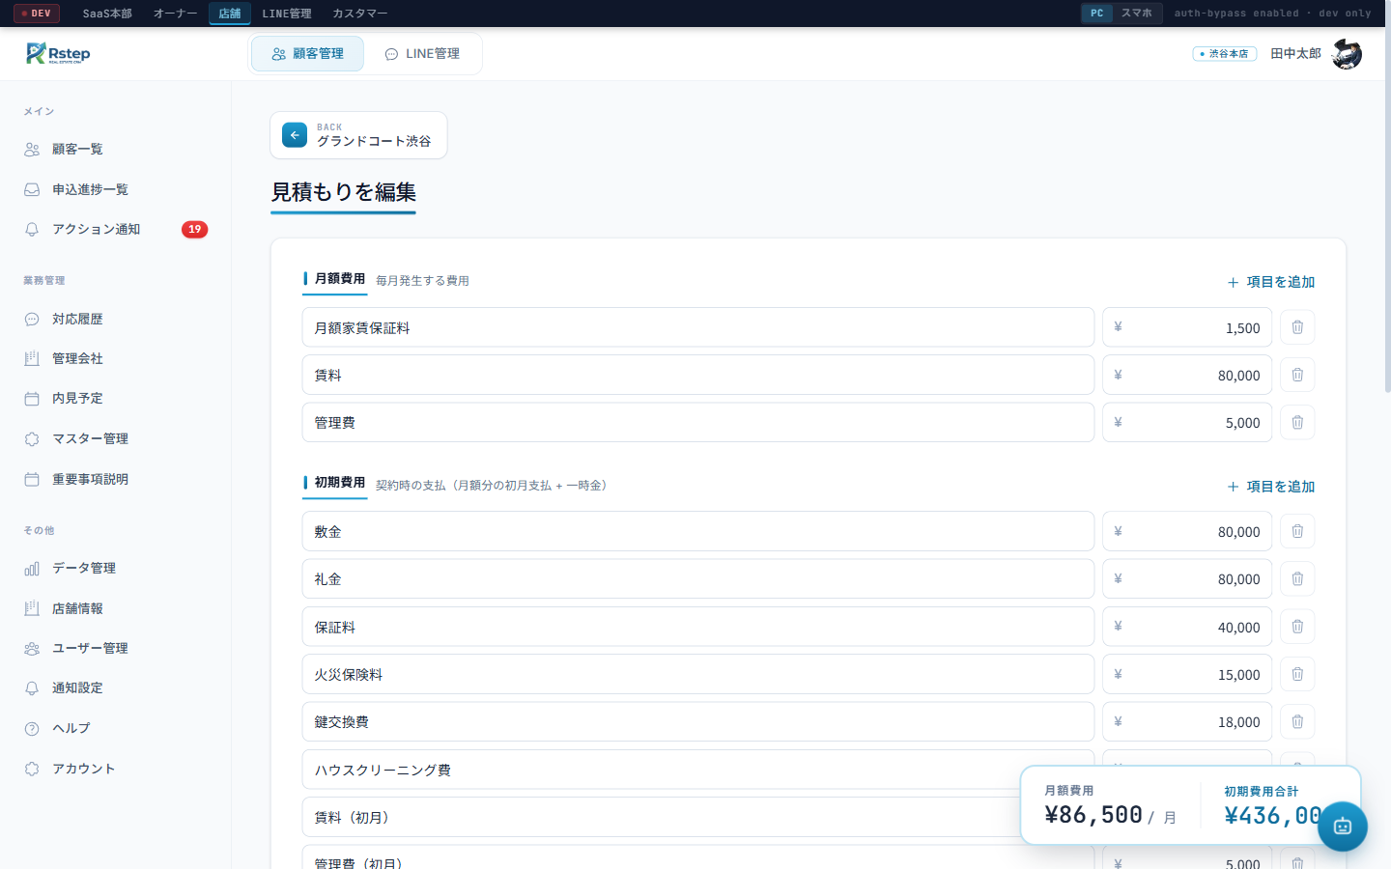Delete the 火災保険料 row
Image resolution: width=1391 pixels, height=869 pixels.
coord(1297,674)
